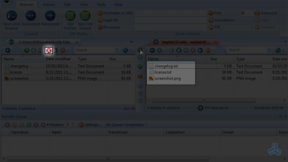The height and width of the screenshot is (162, 288).
Task: Expand the remote view icon dropdown arrow
Action: point(213,50)
